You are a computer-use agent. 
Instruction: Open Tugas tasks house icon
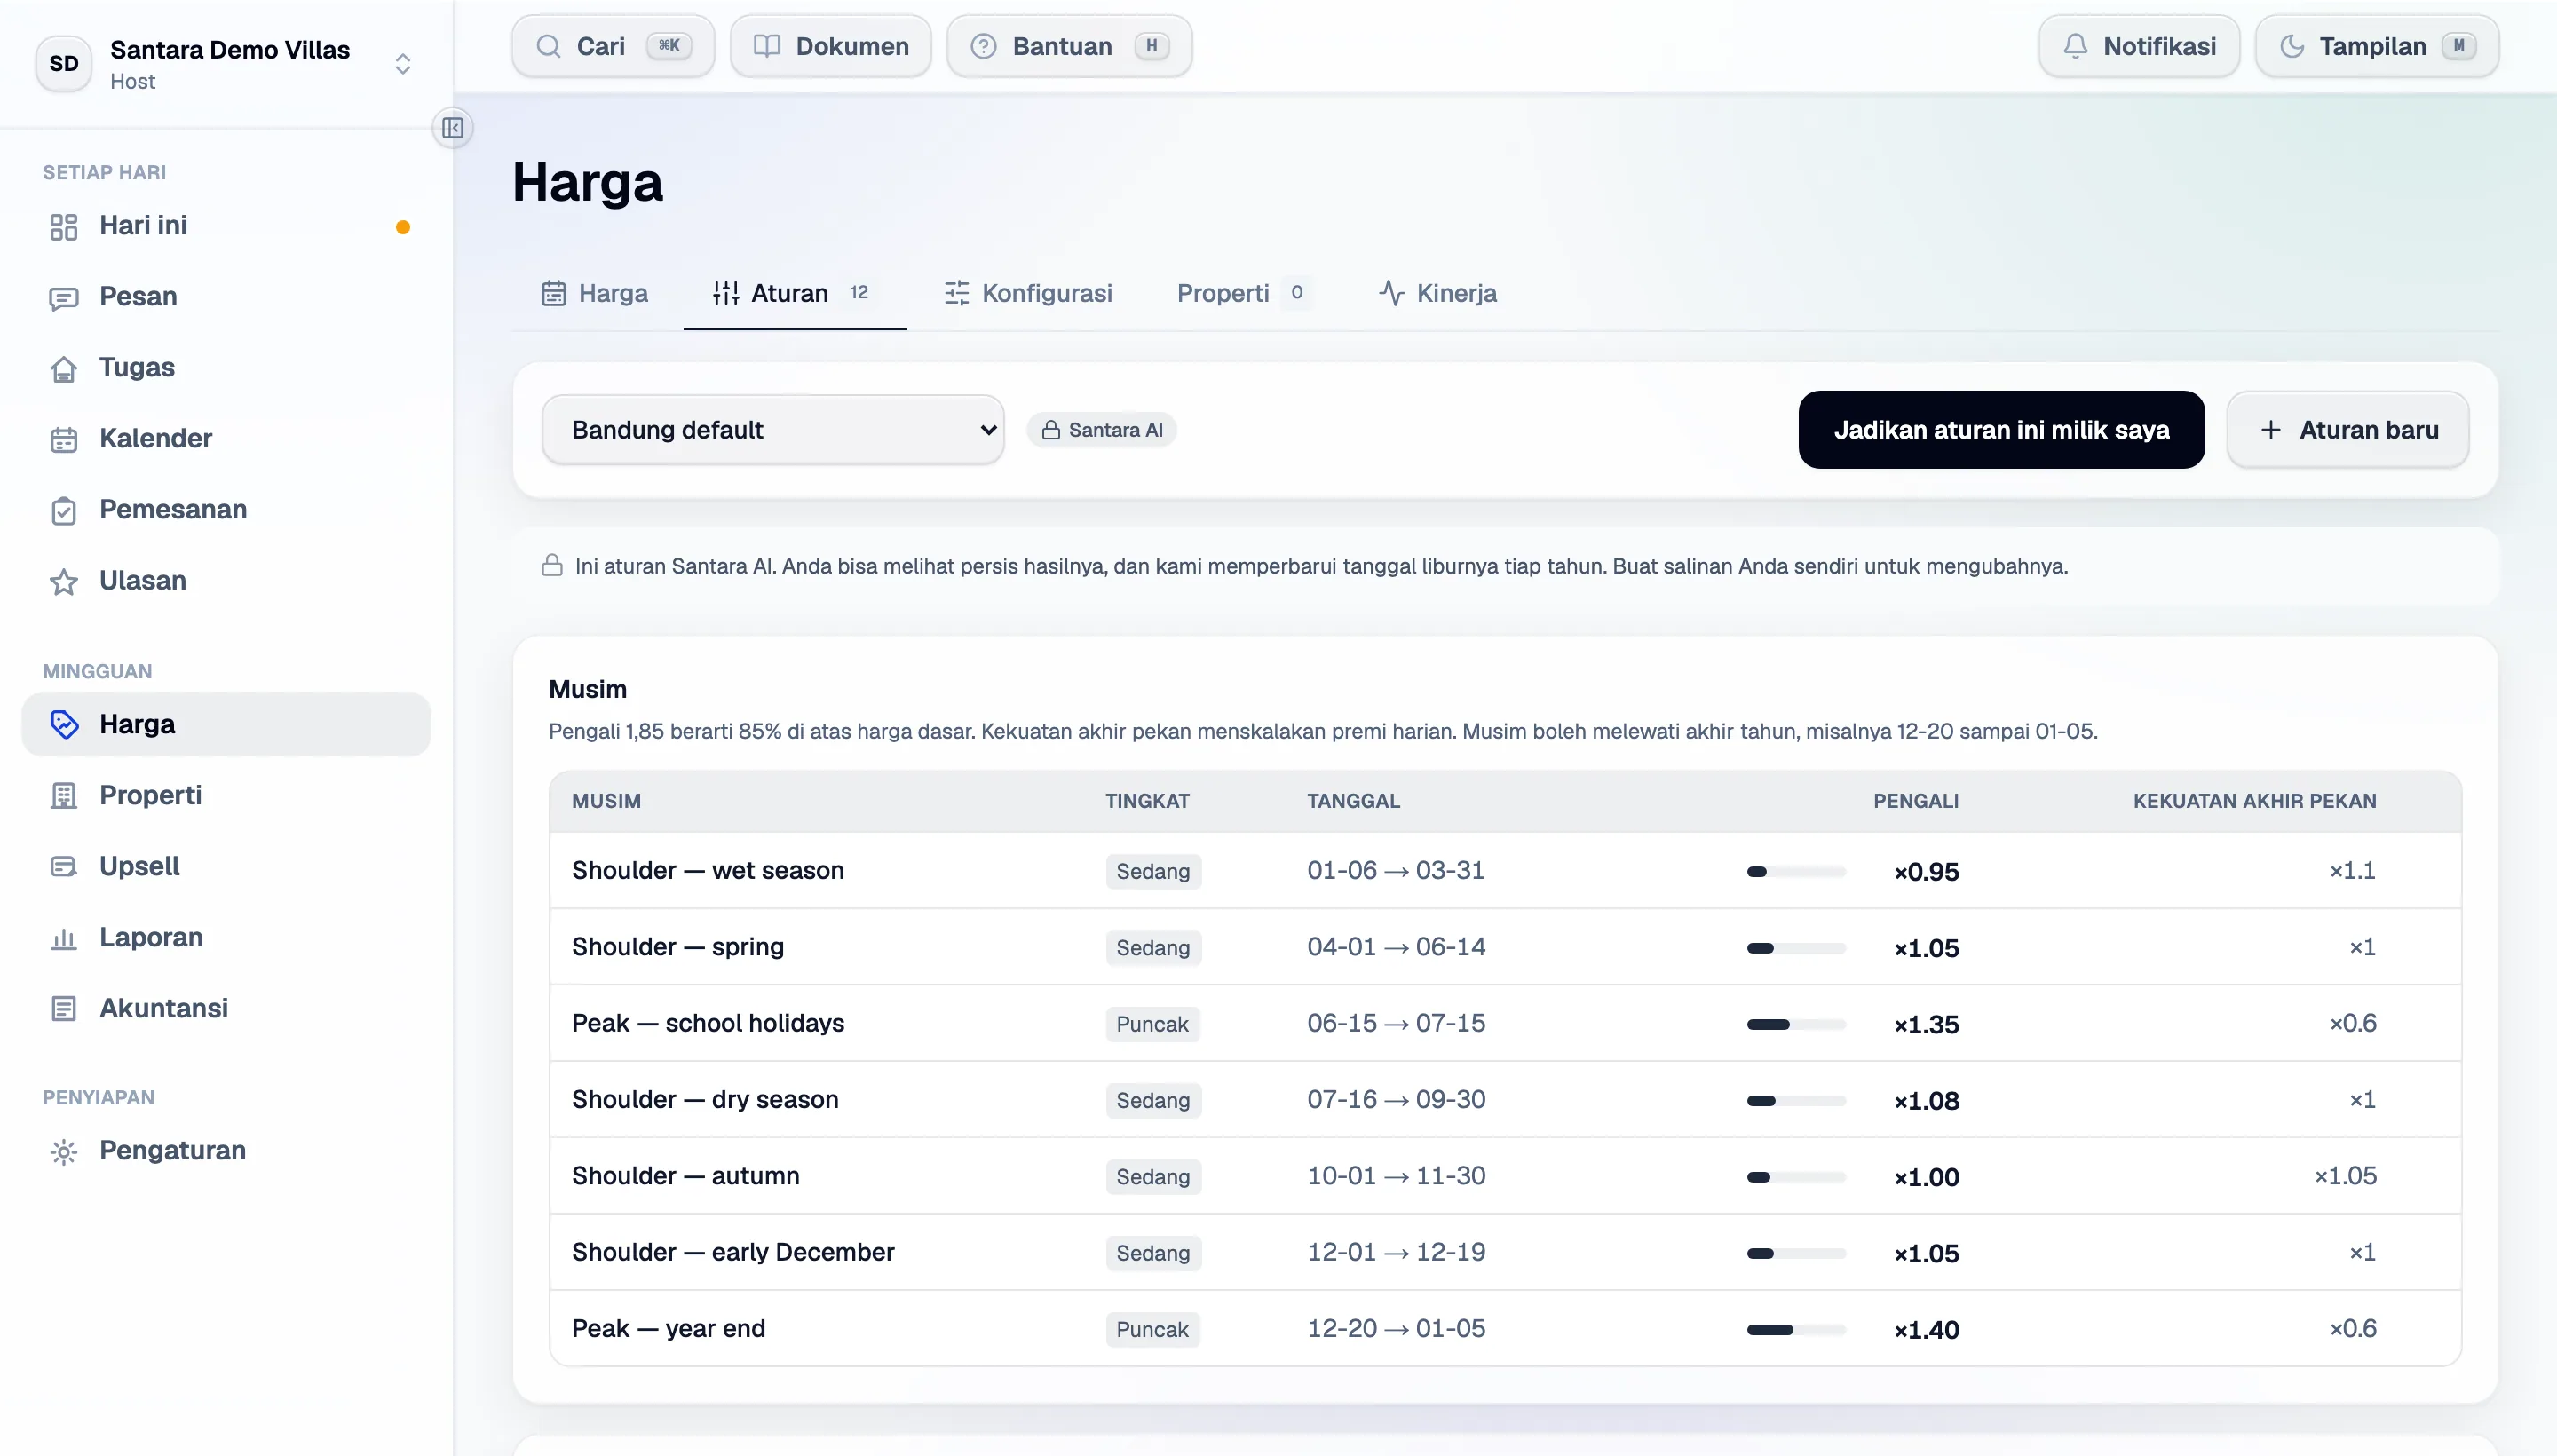click(64, 369)
